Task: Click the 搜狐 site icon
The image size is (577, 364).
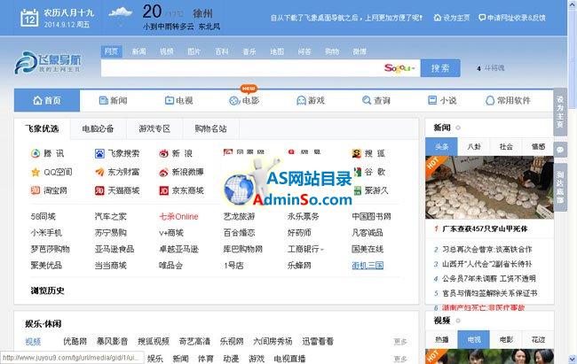Action: point(357,153)
